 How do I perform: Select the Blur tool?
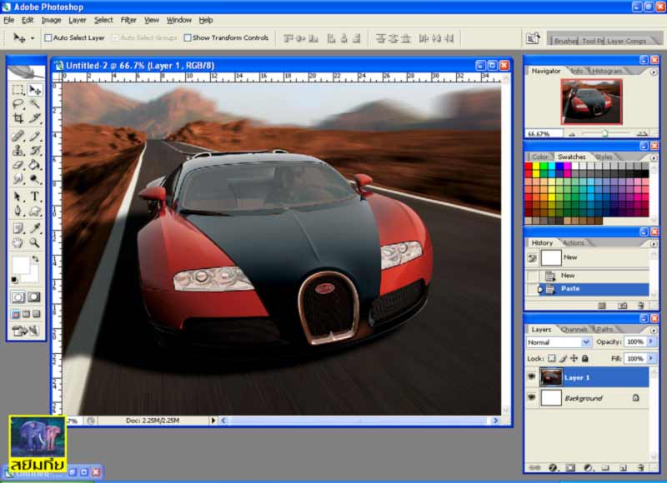18,178
